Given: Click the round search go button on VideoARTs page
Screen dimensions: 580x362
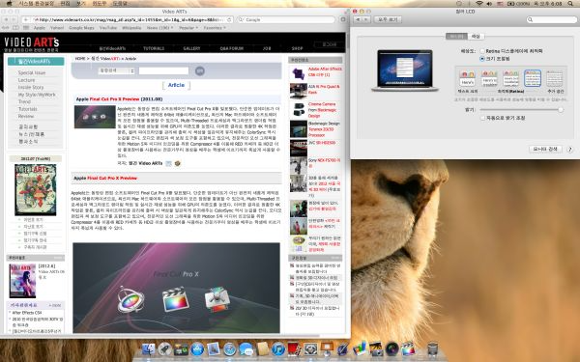Looking at the screenshot, I should click(x=200, y=70).
